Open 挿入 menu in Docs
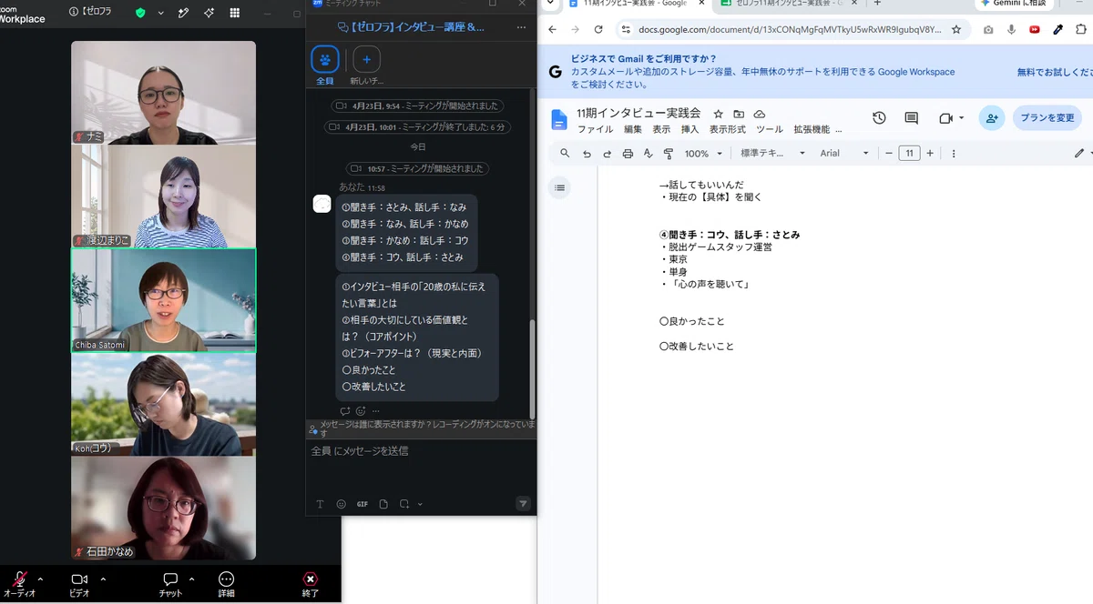 point(690,130)
